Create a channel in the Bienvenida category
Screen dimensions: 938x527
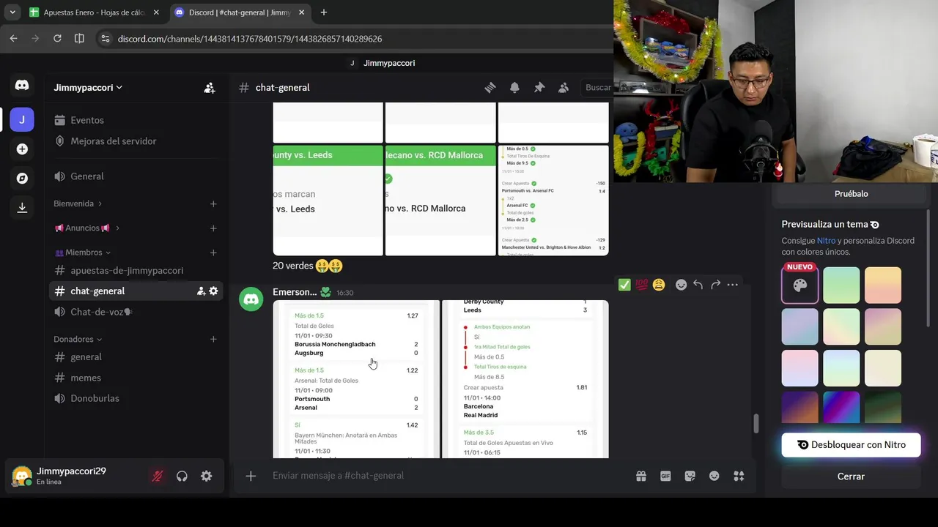[213, 203]
